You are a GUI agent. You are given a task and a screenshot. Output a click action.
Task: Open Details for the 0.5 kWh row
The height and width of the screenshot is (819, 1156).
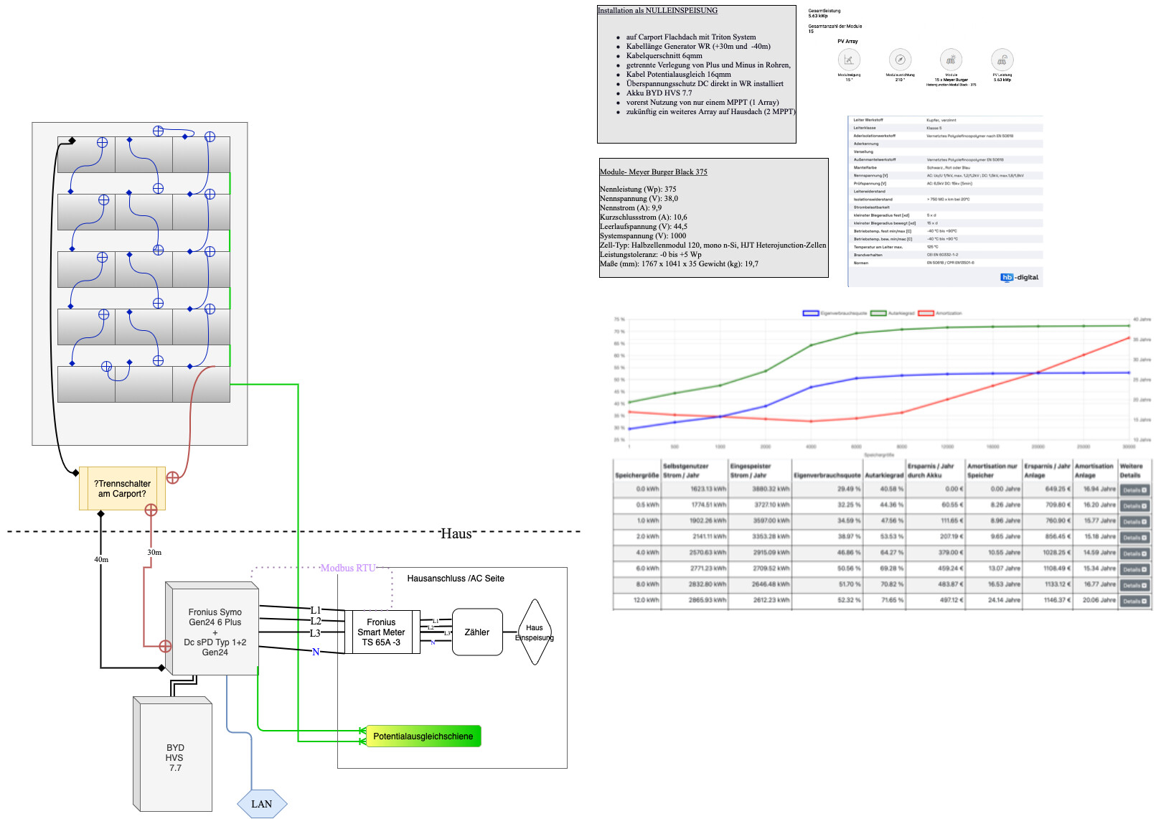pyautogui.click(x=1134, y=506)
